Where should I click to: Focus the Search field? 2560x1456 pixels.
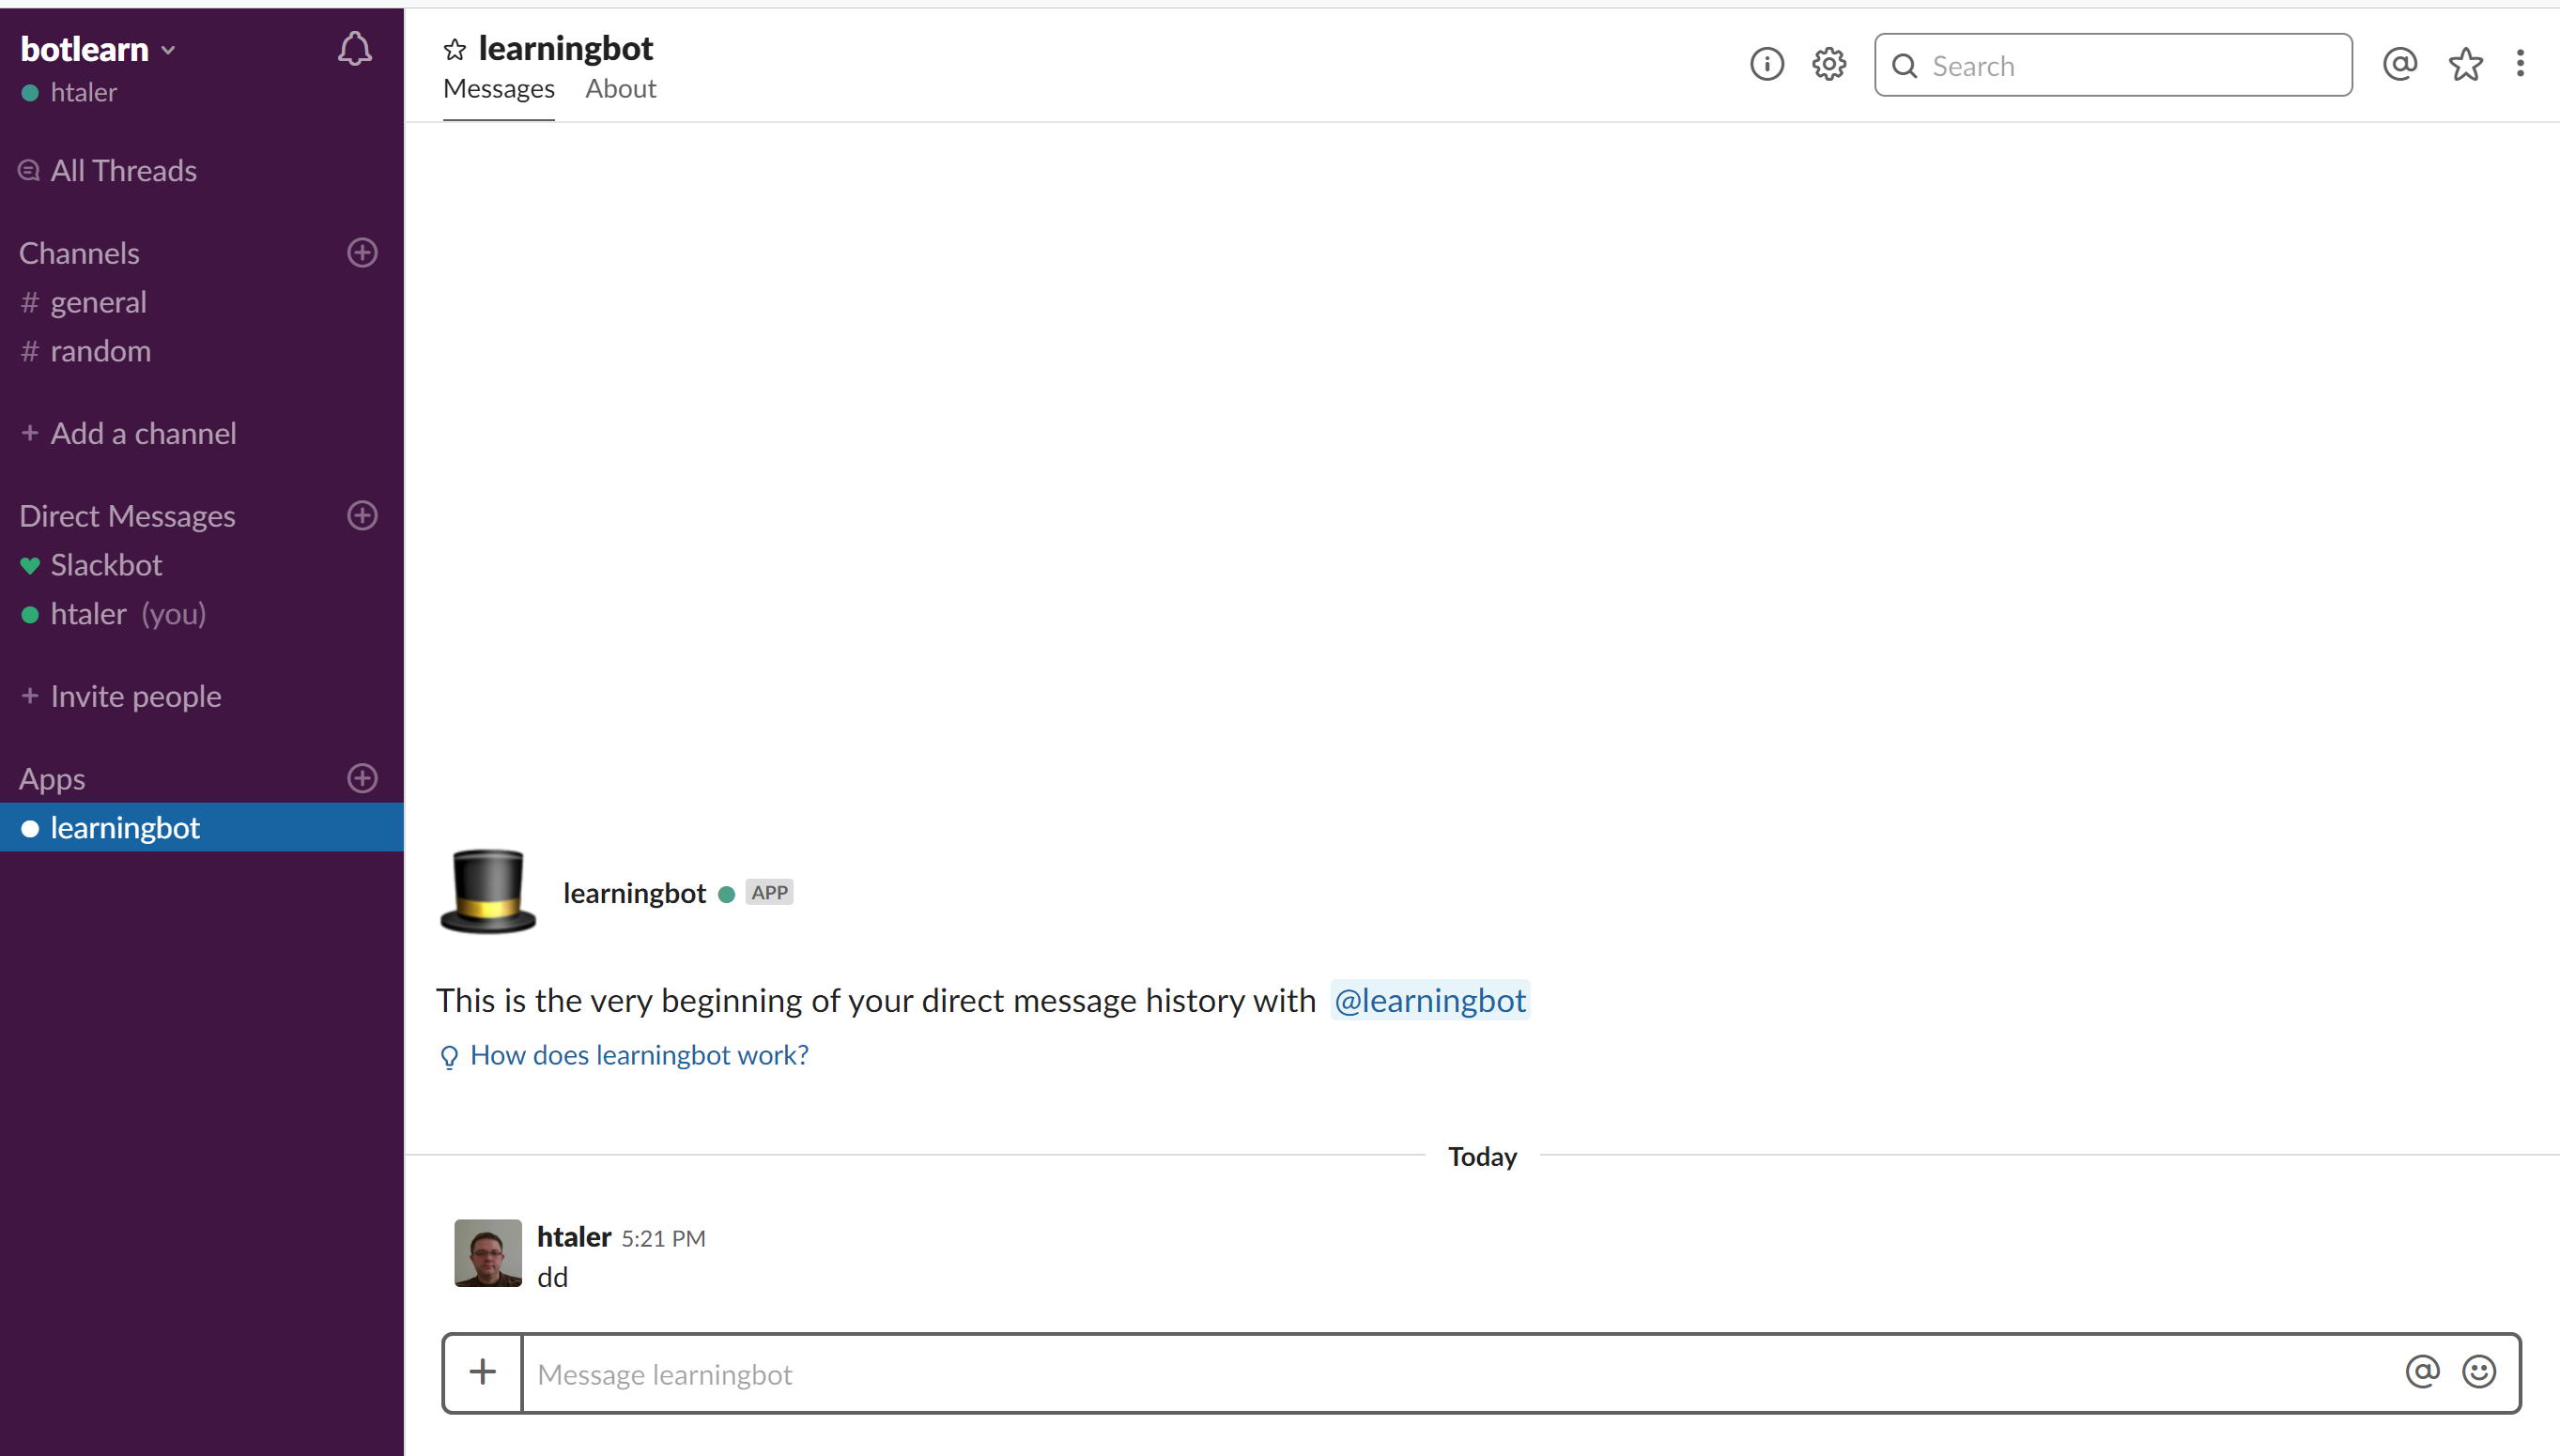click(2113, 65)
